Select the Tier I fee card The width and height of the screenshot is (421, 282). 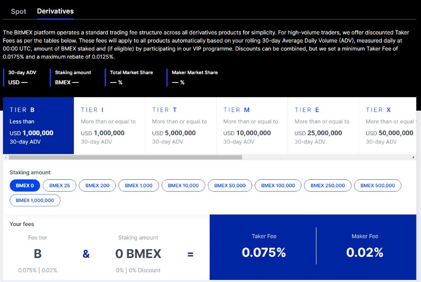click(109, 125)
